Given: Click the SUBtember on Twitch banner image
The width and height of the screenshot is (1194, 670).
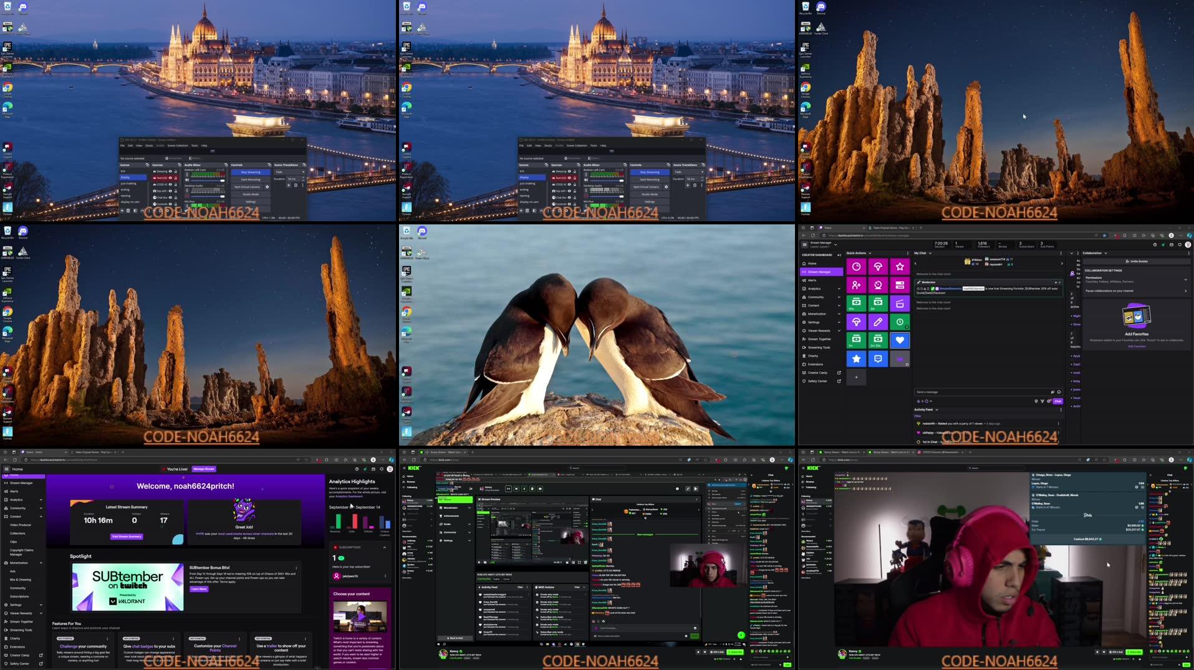Looking at the screenshot, I should coord(128,587).
